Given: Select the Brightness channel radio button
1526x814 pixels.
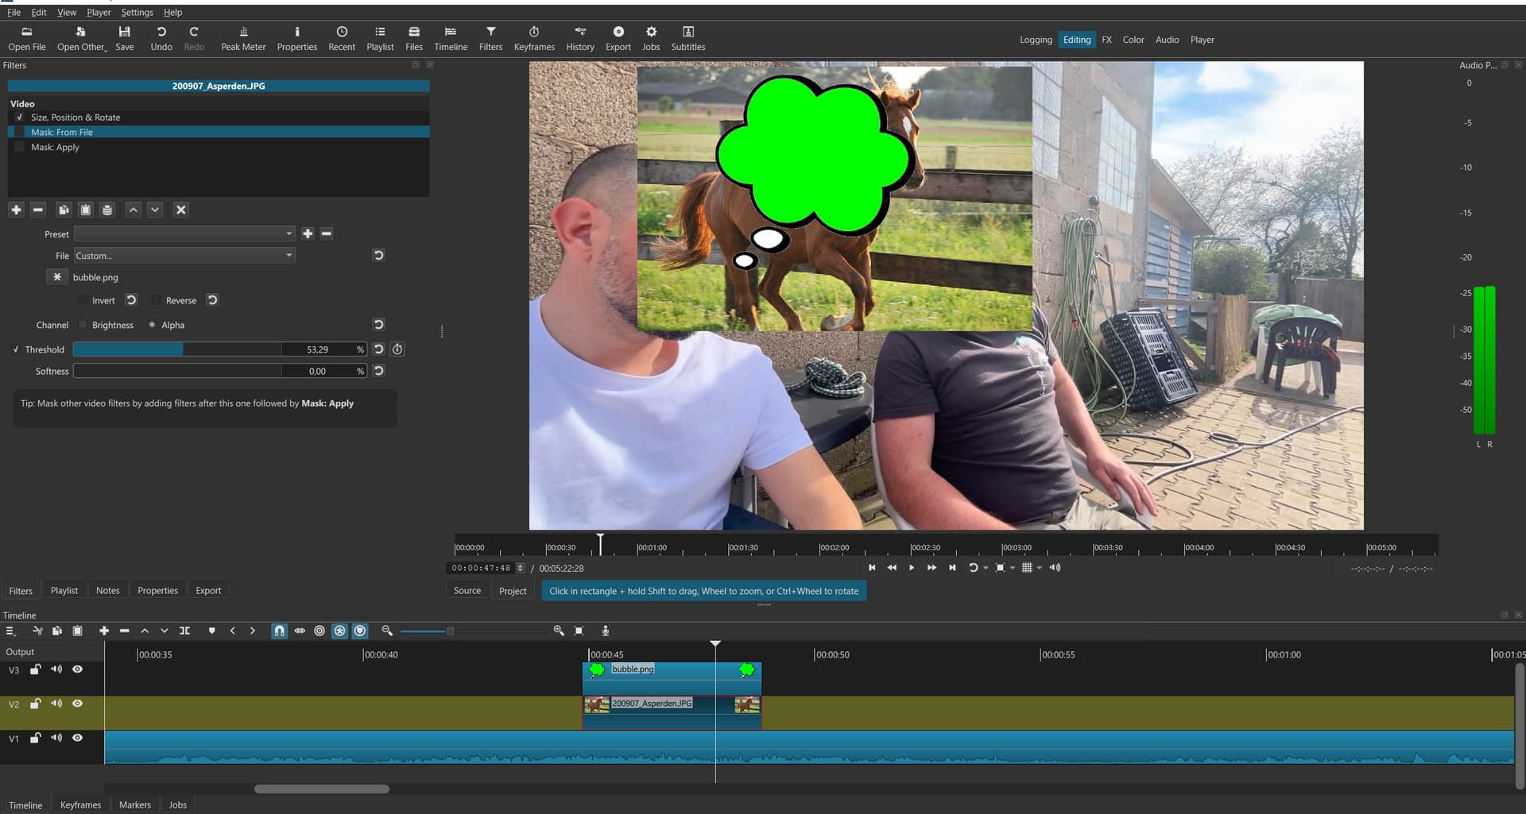Looking at the screenshot, I should (83, 325).
